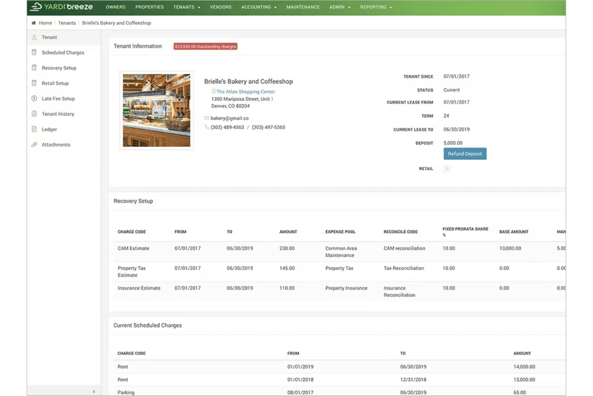
Task: Click the Common Area Maintenance expense pool
Action: click(x=341, y=252)
